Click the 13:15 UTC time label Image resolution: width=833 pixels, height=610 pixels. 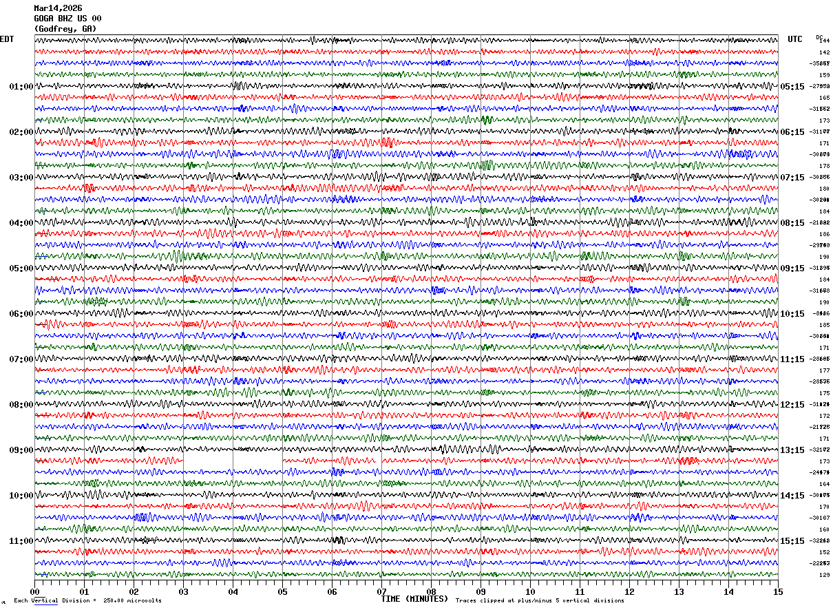(792, 450)
